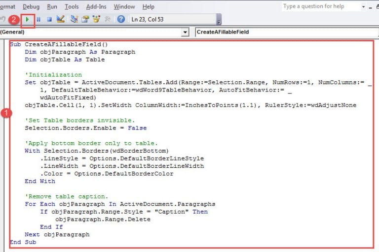Open the CreateAFillableField procedure dropdown

284,32
